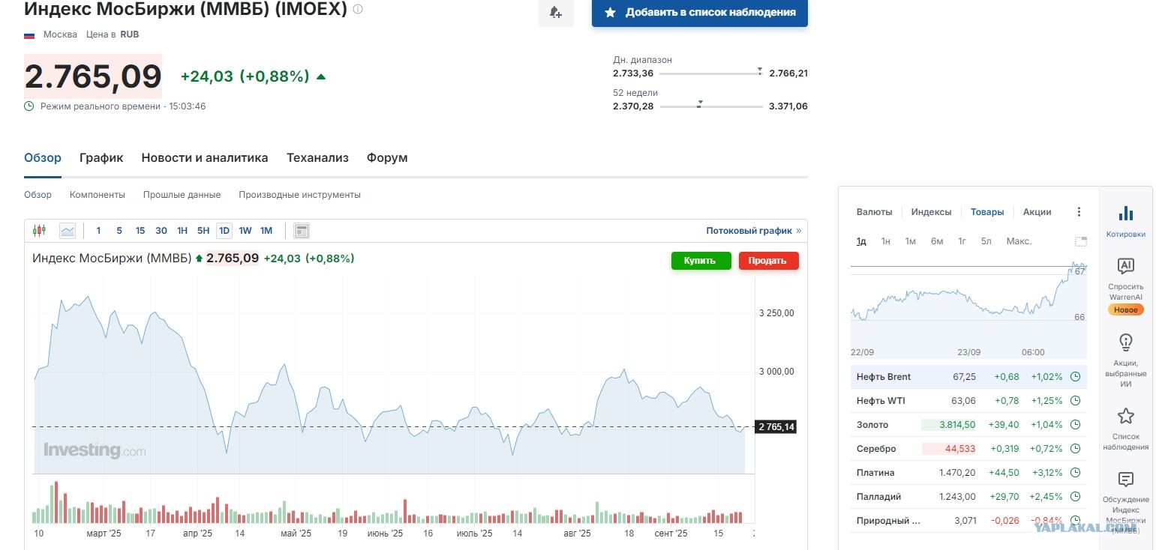Switch to the Теханализ tab
The width and height of the screenshot is (1156, 550).
(x=317, y=158)
